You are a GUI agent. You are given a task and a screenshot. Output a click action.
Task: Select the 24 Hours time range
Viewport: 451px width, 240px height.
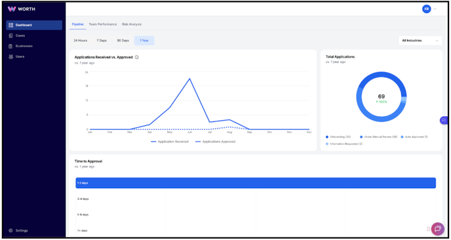click(x=80, y=41)
